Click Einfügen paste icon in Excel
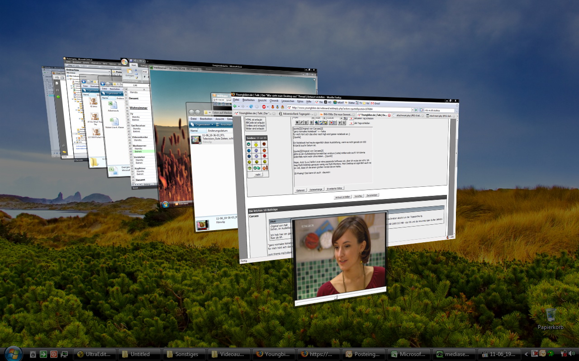 click(x=129, y=71)
